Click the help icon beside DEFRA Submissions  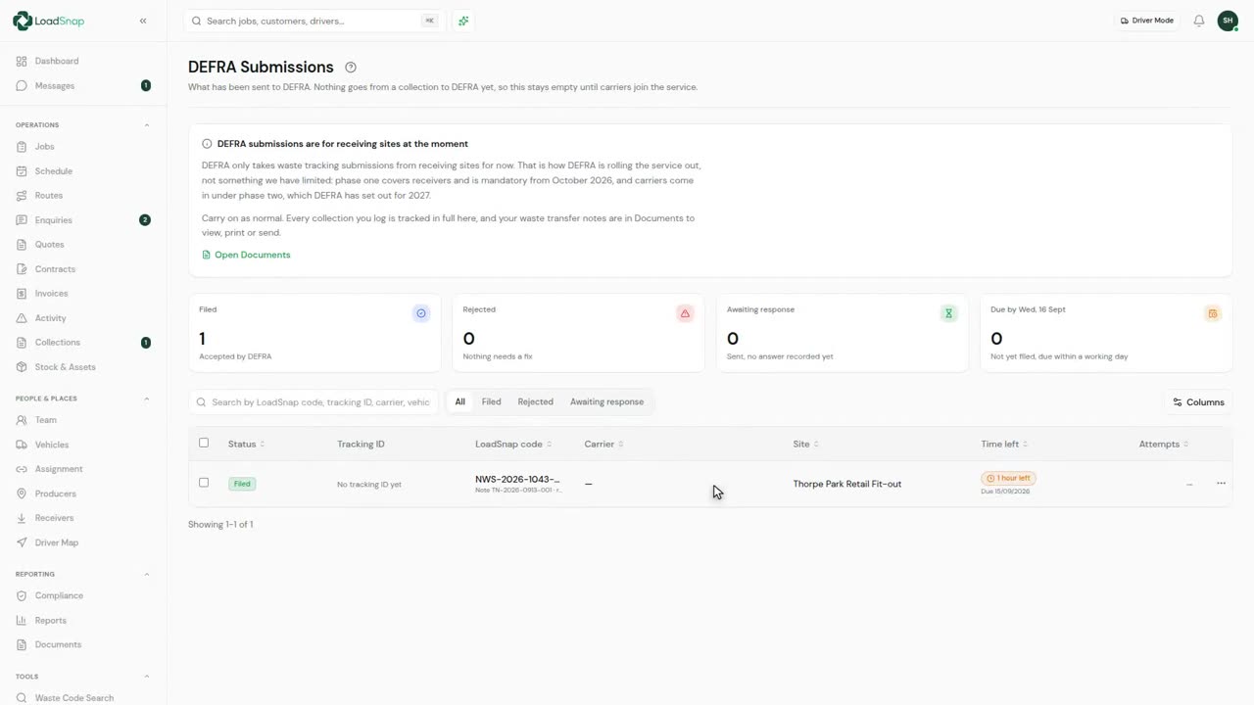(x=351, y=68)
